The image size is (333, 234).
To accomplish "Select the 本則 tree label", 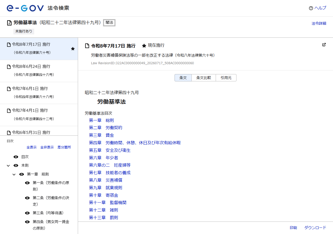I will 25,166.
